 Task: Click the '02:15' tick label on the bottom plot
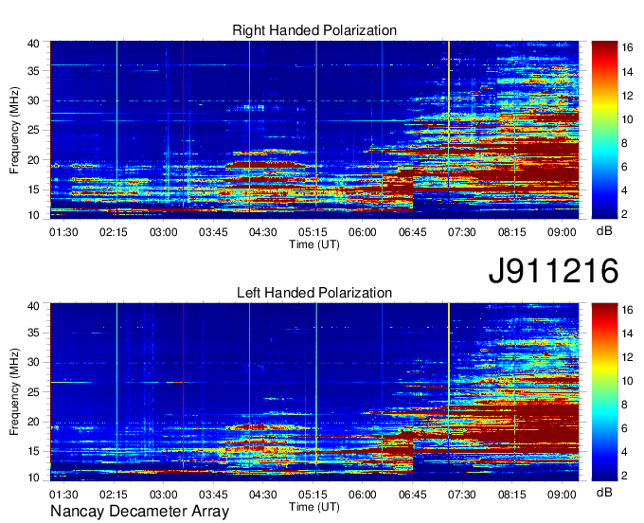114,495
